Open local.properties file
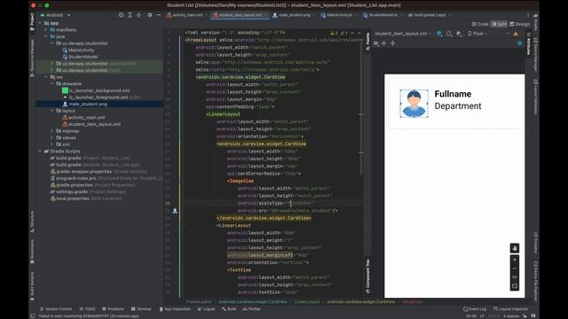This screenshot has width=568, height=319. point(86,198)
